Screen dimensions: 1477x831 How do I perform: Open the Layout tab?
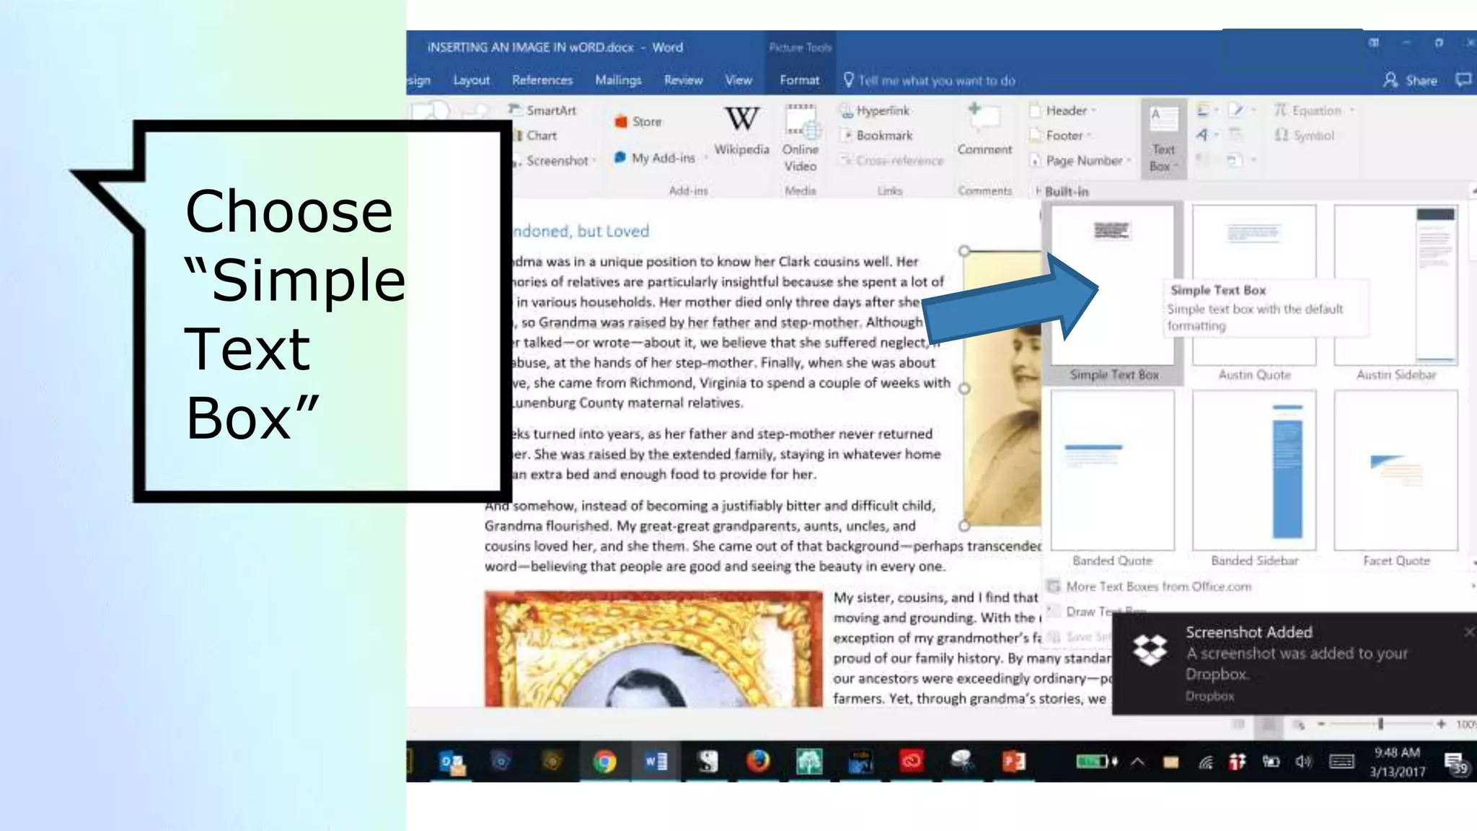pos(471,80)
